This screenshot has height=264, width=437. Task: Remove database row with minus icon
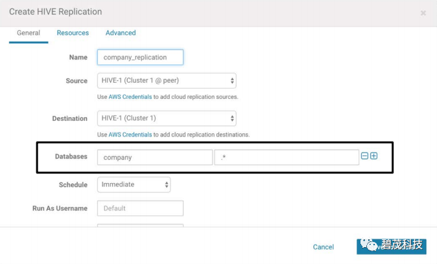coord(365,156)
